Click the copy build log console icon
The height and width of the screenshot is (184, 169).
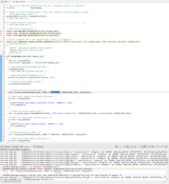point(132,147)
